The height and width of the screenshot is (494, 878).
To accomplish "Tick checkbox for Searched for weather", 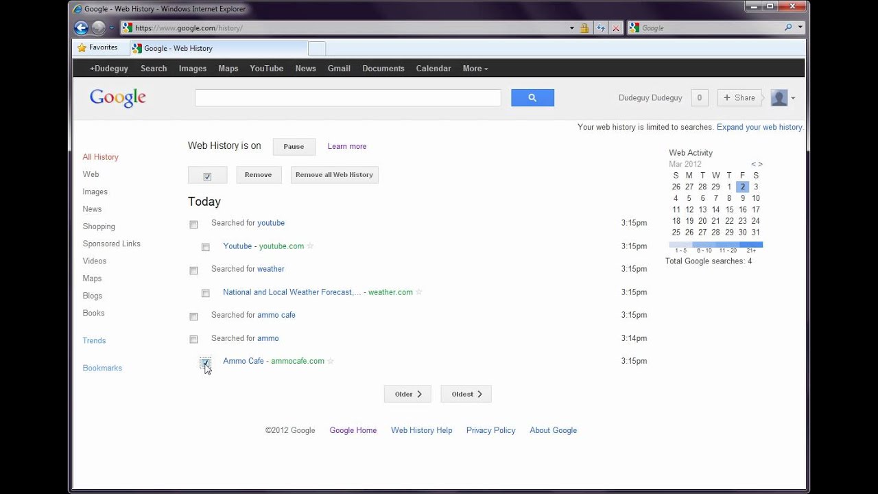I will pos(193,270).
